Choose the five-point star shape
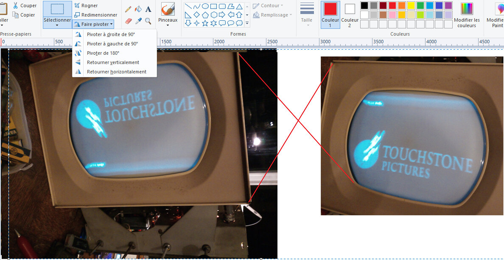Viewport: 504px width, 260px height. (205, 23)
